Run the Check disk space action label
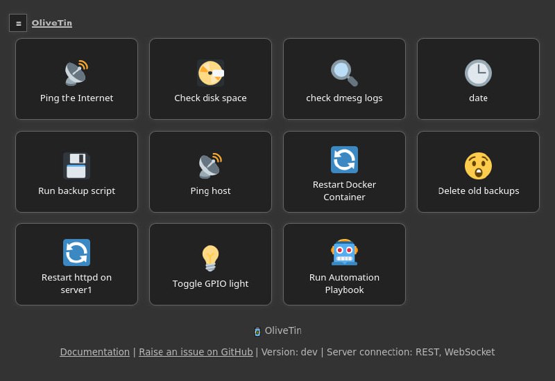This screenshot has height=381, width=555. [210, 98]
